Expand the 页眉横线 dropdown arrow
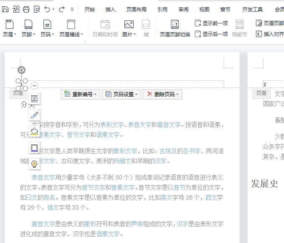The height and width of the screenshot is (243, 284). [x=82, y=34]
